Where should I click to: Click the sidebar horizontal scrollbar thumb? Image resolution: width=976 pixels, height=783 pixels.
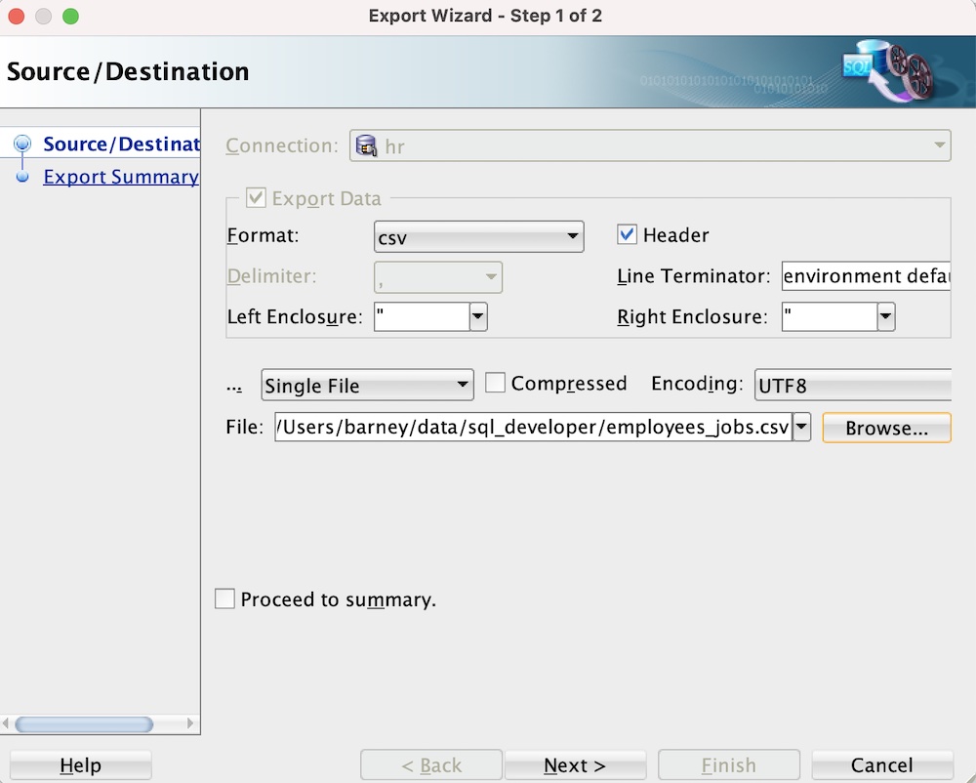[x=84, y=723]
